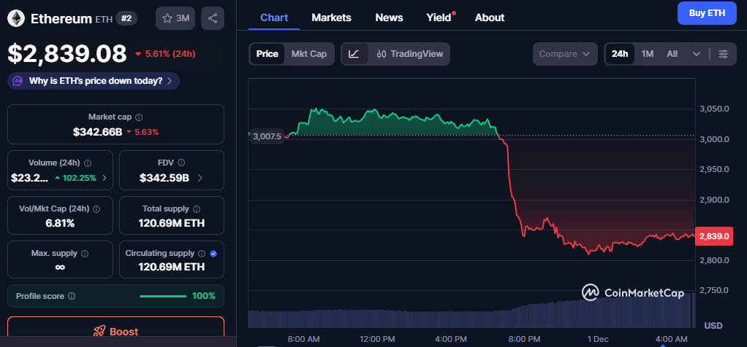Screen dimensions: 747x347
Task: Open TradingView candlestick chart
Action: pos(410,54)
